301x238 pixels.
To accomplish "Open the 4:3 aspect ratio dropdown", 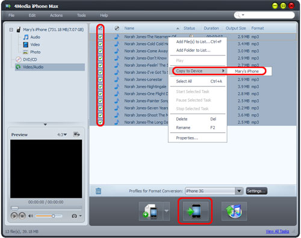I will point(62,135).
